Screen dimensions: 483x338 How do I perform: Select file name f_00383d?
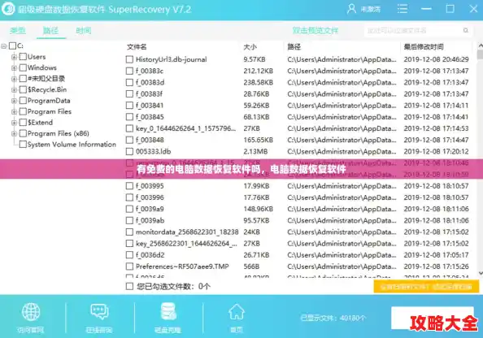point(150,83)
